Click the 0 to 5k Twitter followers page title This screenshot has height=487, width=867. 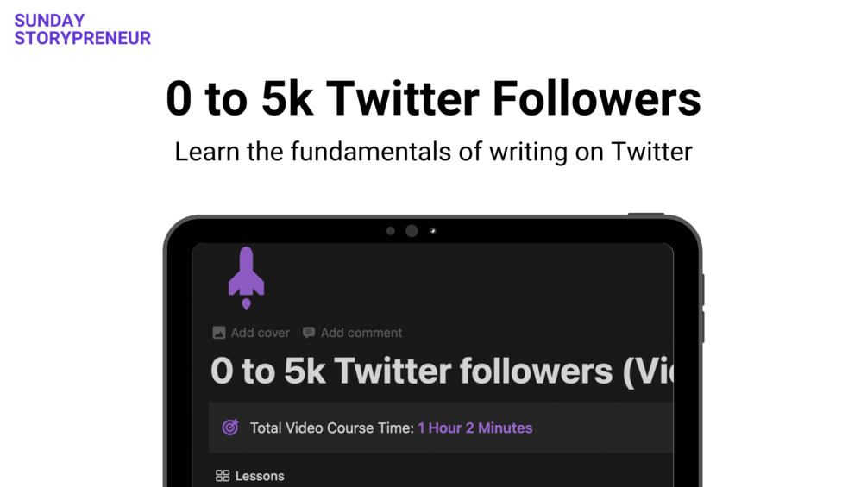coord(442,370)
